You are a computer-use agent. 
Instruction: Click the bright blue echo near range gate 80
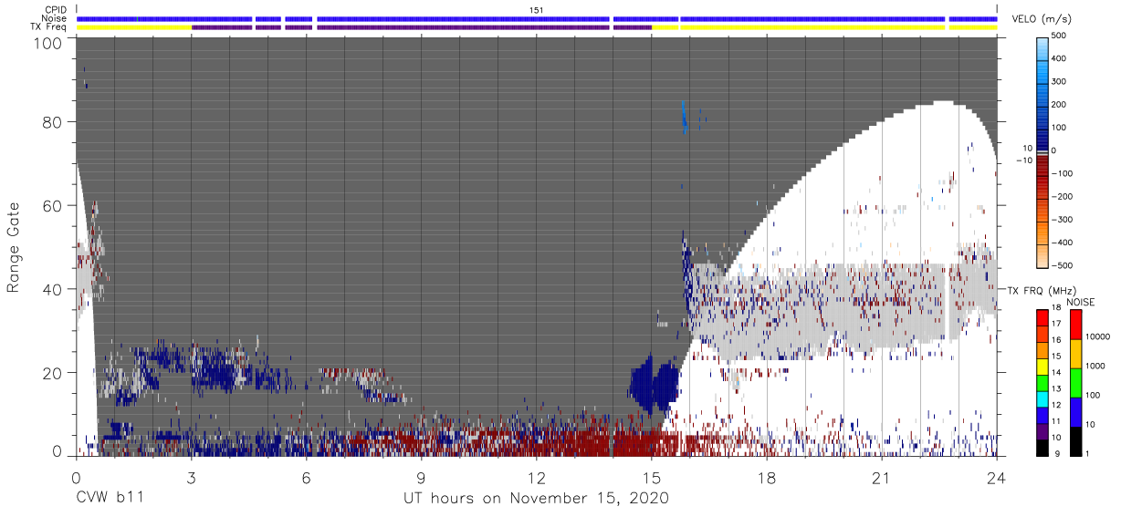click(684, 117)
